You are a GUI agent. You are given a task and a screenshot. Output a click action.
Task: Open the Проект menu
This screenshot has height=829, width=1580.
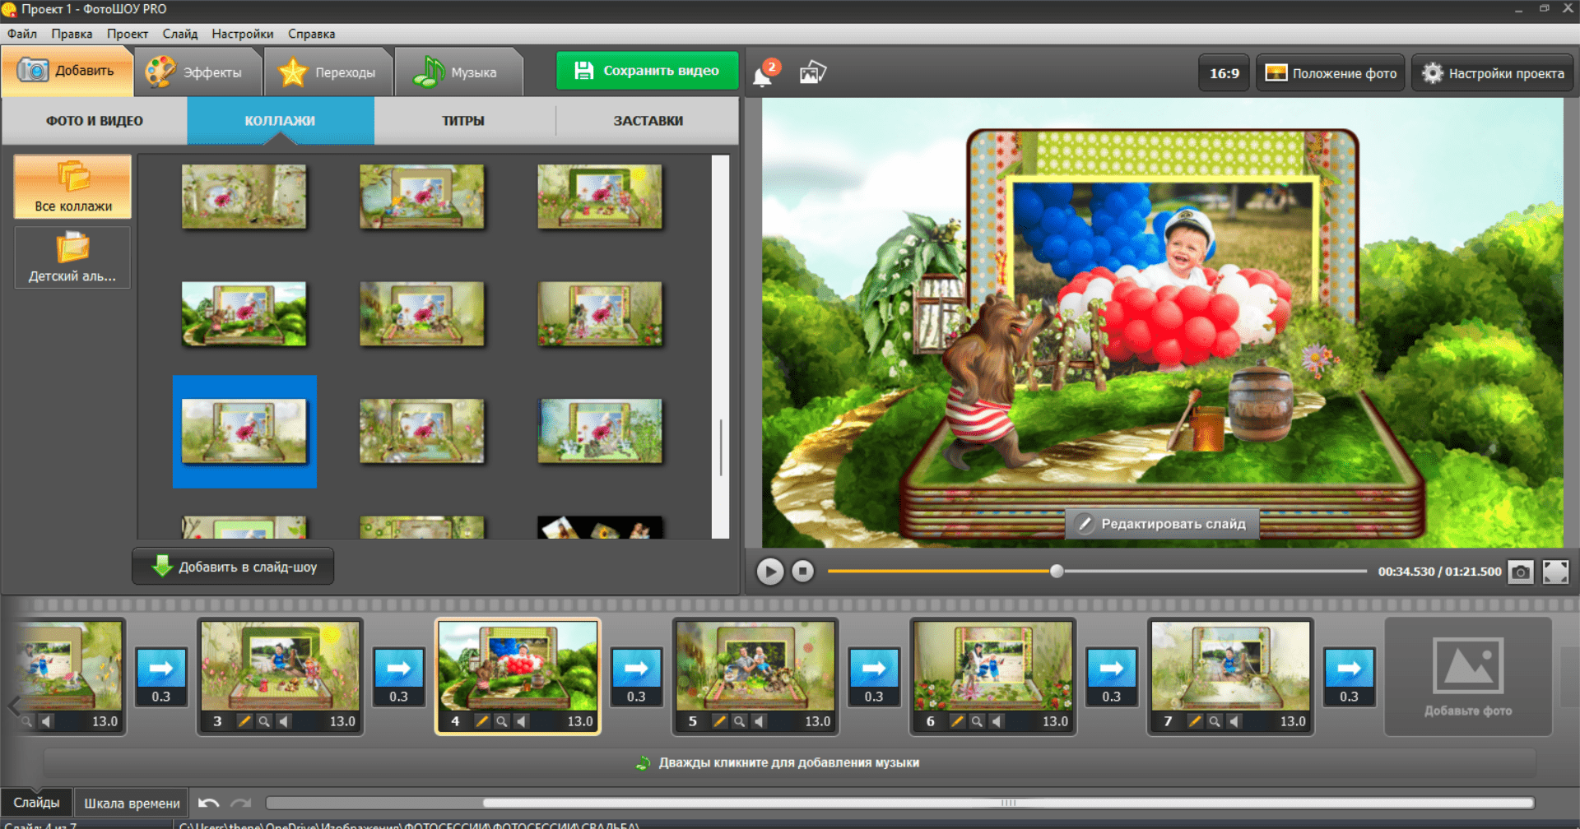(128, 34)
